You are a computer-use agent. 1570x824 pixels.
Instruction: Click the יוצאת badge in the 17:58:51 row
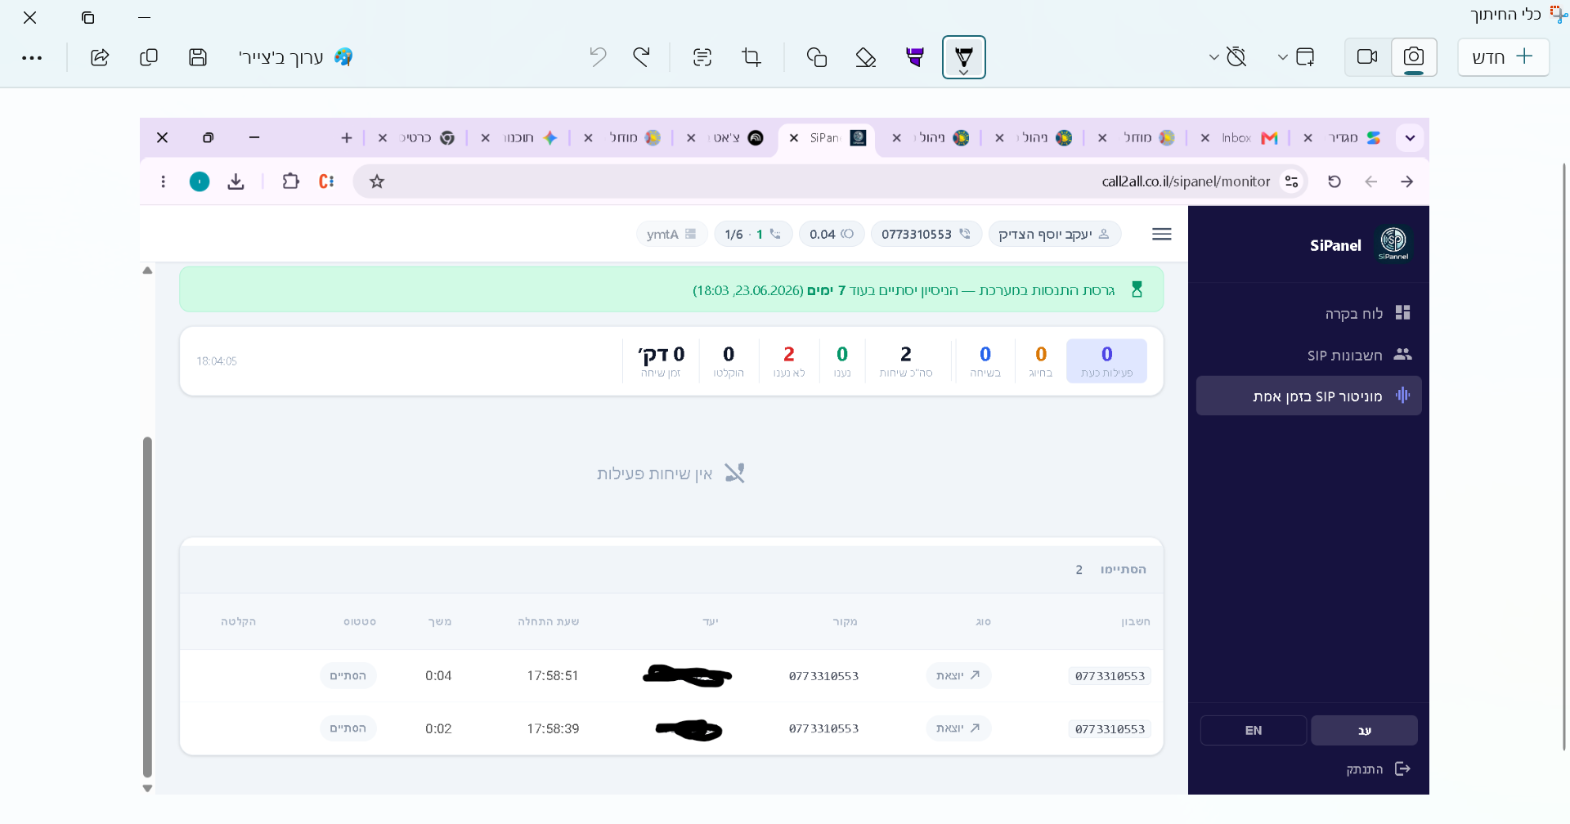958,676
